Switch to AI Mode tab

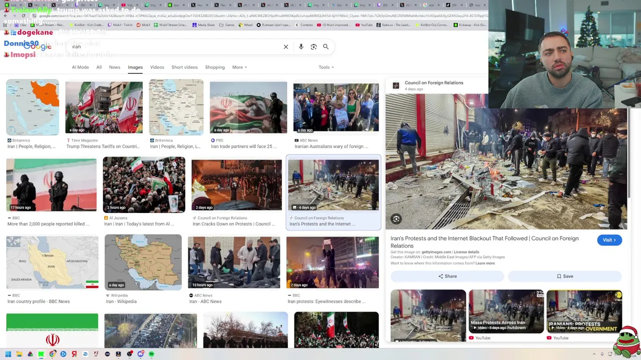click(x=80, y=67)
